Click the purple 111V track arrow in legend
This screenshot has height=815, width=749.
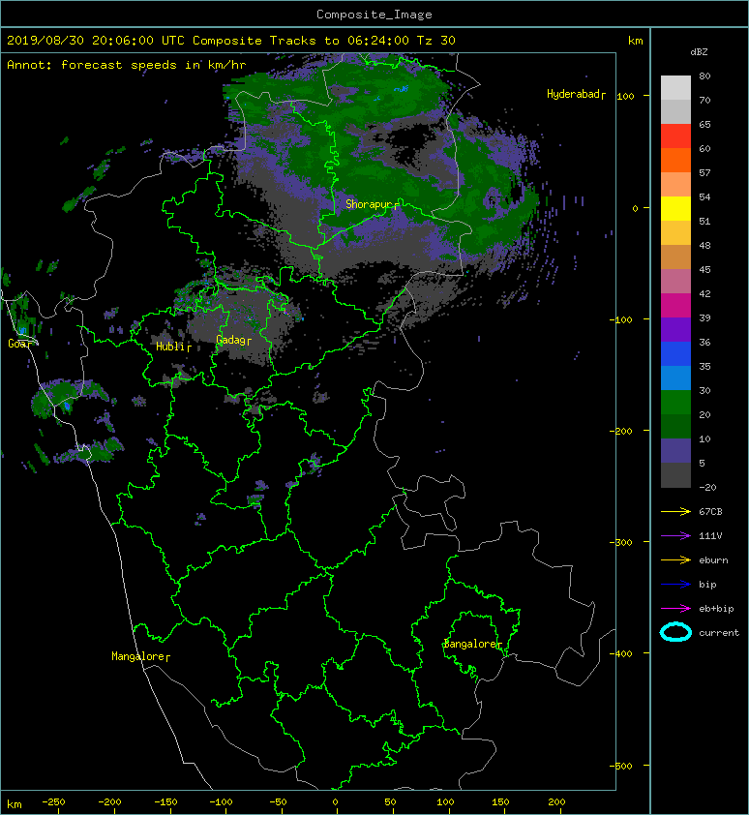click(x=675, y=536)
